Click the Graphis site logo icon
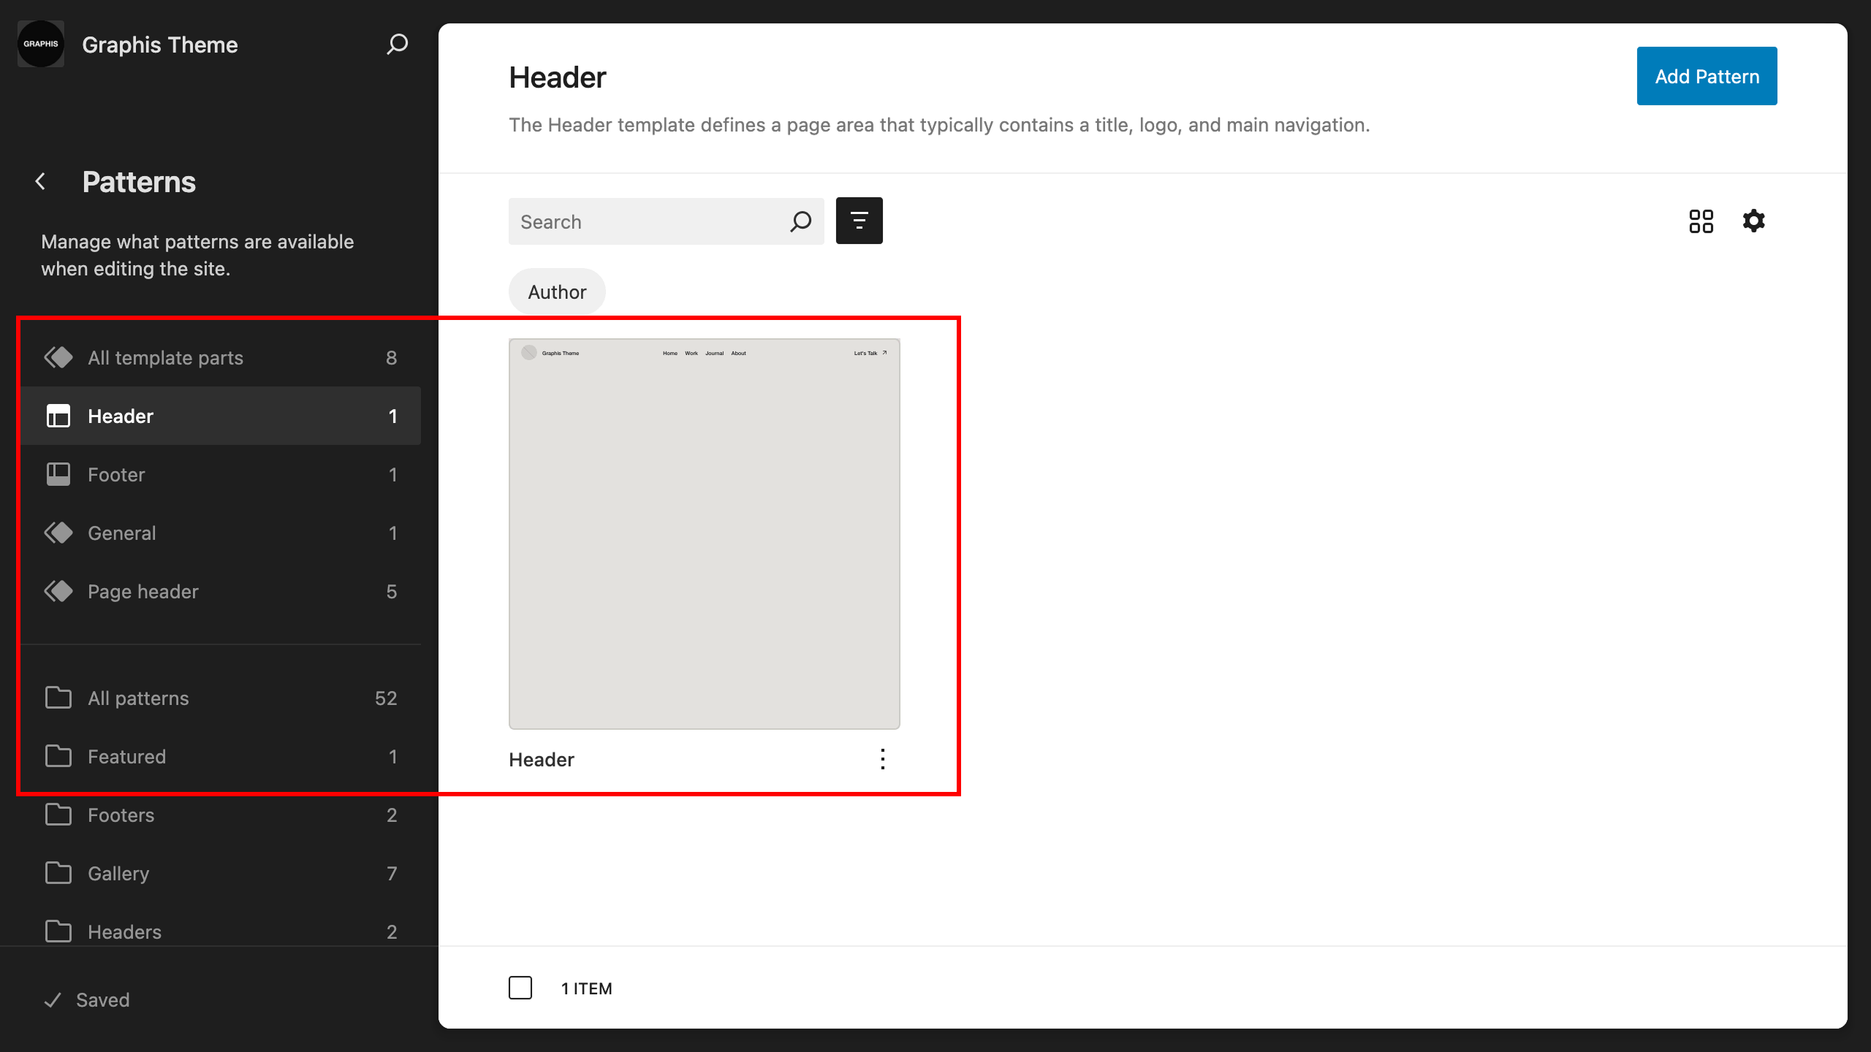 [41, 44]
